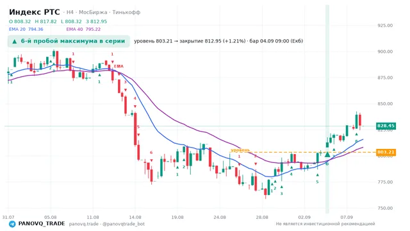Click the 02.09 date axis label
The height and width of the screenshot is (231, 410).
point(304,217)
